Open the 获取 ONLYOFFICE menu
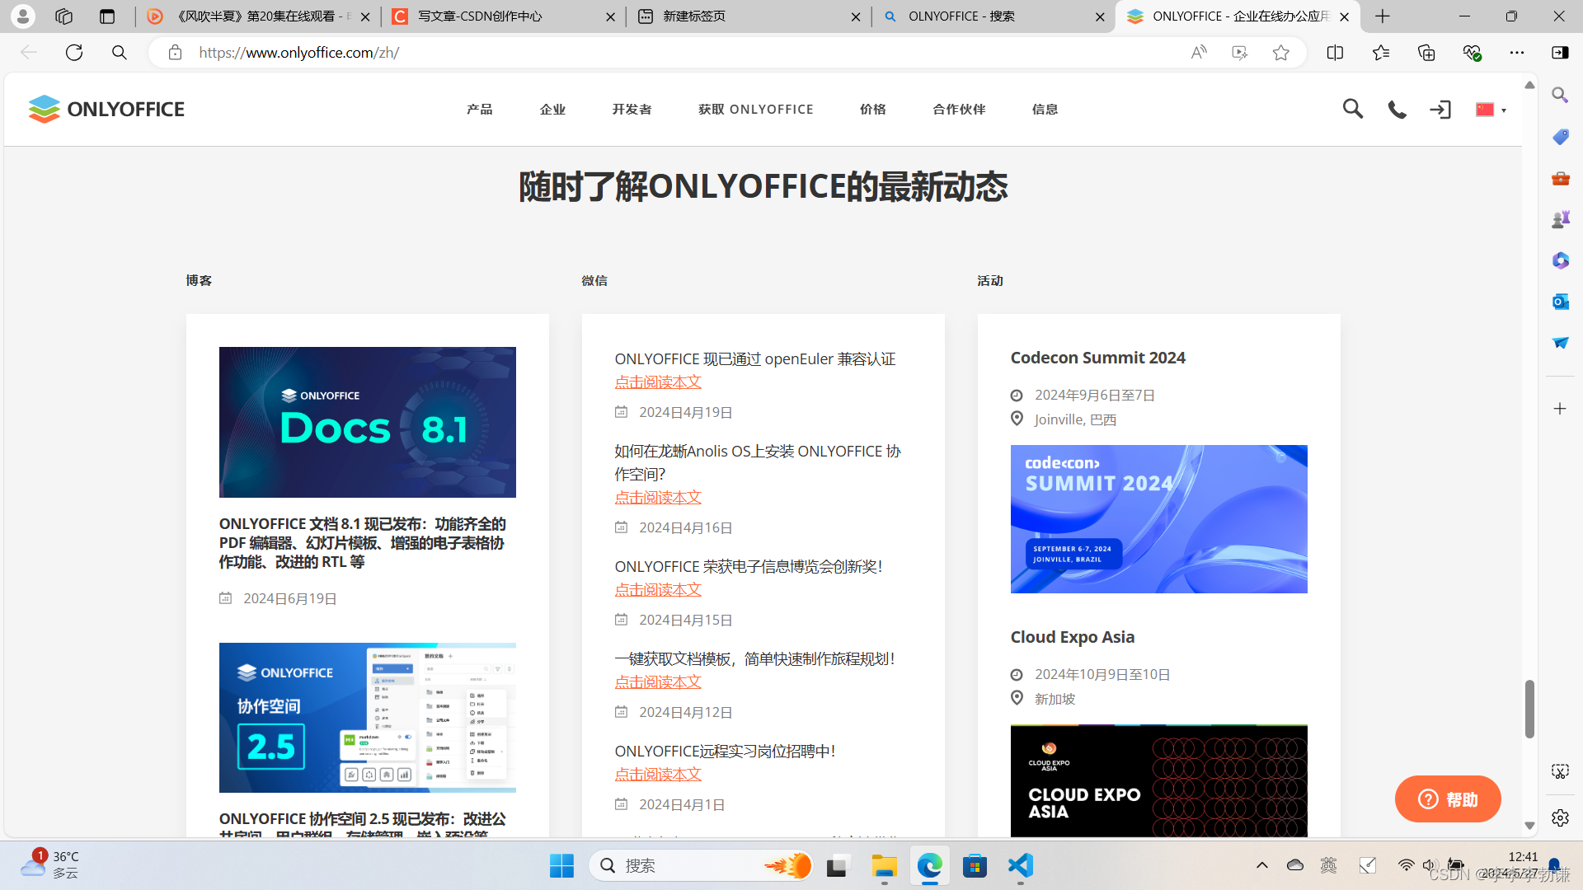The width and height of the screenshot is (1583, 890). (x=755, y=110)
